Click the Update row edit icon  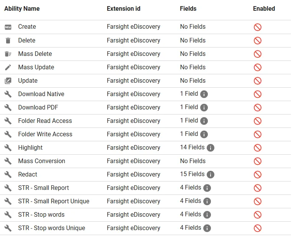[x=8, y=81]
